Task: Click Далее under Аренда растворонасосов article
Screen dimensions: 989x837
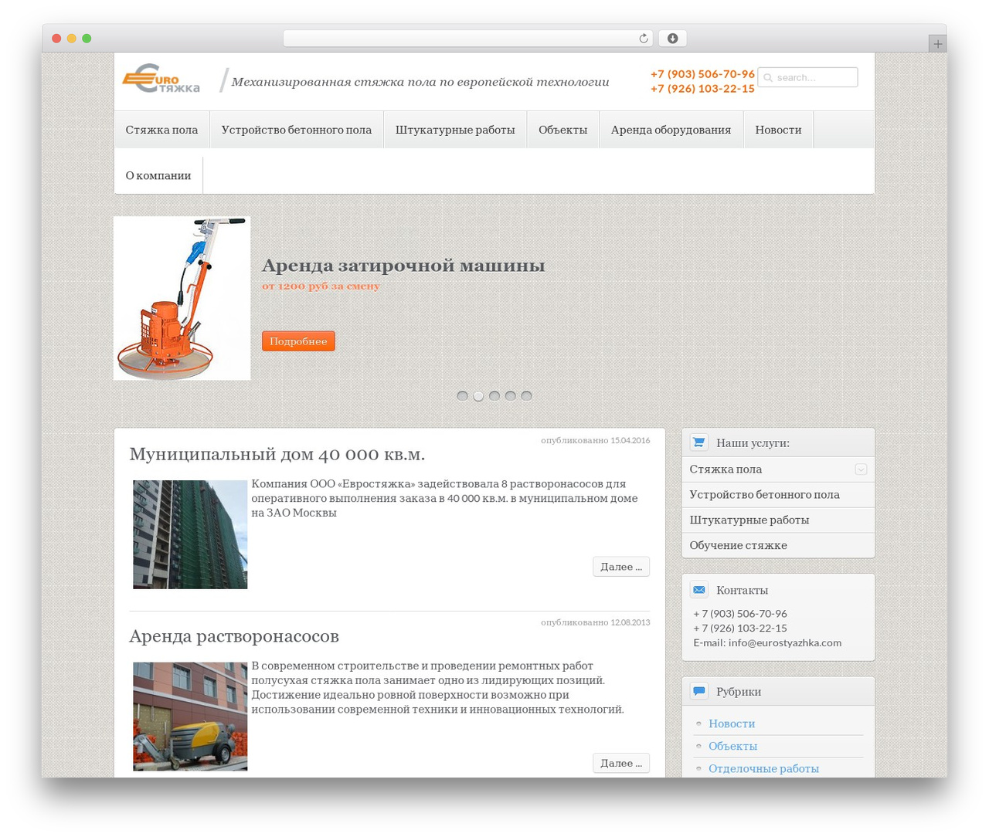Action: tap(621, 763)
